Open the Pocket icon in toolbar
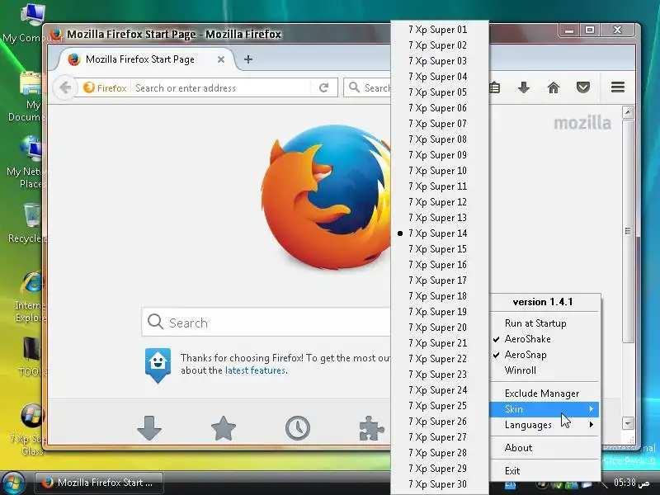Screen dimensions: 660x495 [x=583, y=87]
